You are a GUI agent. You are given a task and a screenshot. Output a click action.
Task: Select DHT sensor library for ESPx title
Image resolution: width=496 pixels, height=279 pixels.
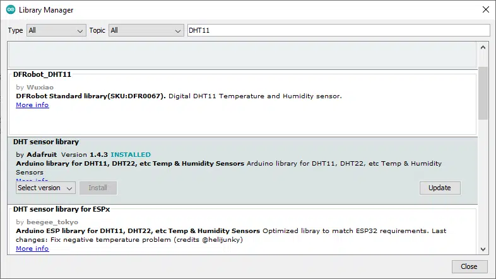click(61, 209)
